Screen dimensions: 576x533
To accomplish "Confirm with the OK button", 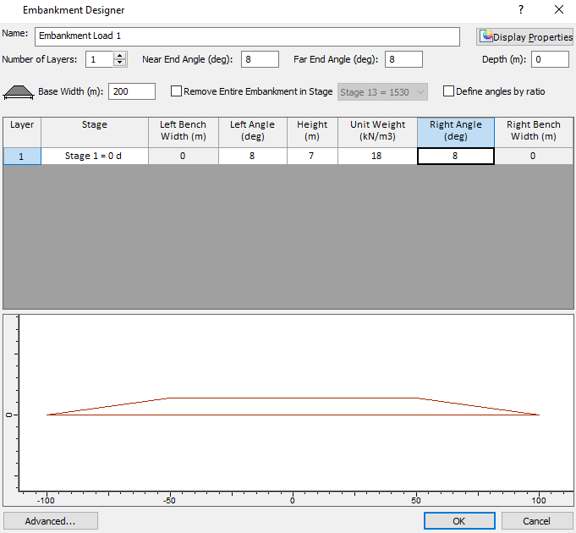I will coord(459,521).
